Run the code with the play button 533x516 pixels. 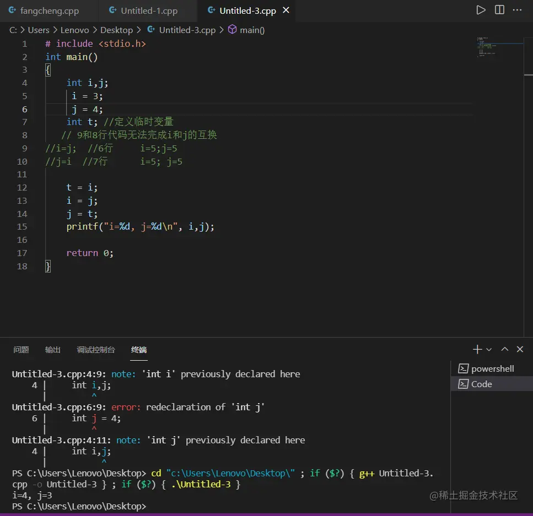[x=481, y=10]
